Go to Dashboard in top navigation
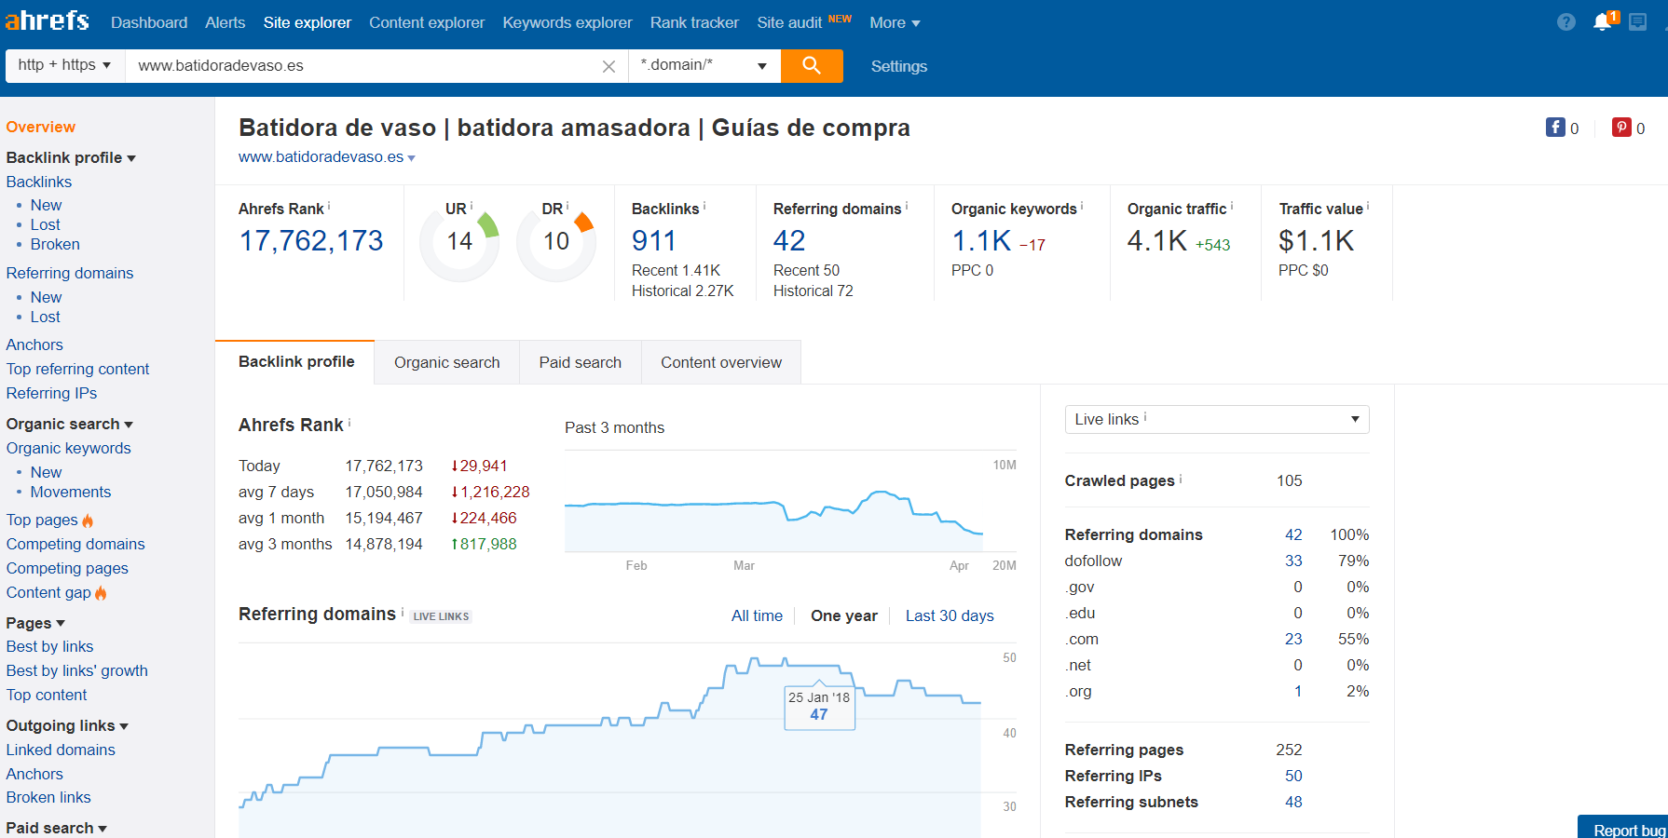This screenshot has height=838, width=1668. (x=149, y=22)
